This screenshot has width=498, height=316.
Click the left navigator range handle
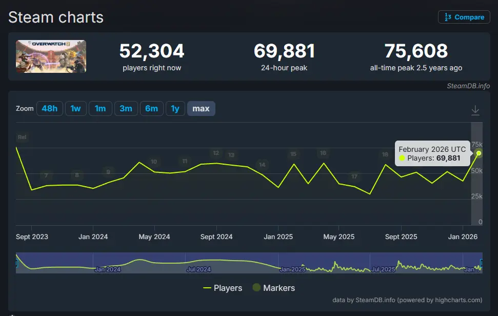(x=16, y=263)
